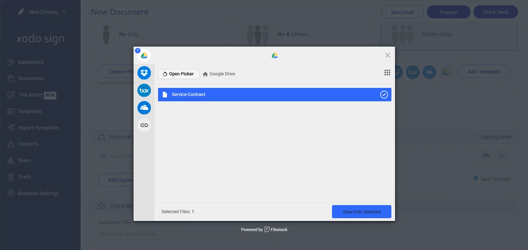Click the Choose File button
Viewport: 528px width, 250px height.
[x=116, y=71]
